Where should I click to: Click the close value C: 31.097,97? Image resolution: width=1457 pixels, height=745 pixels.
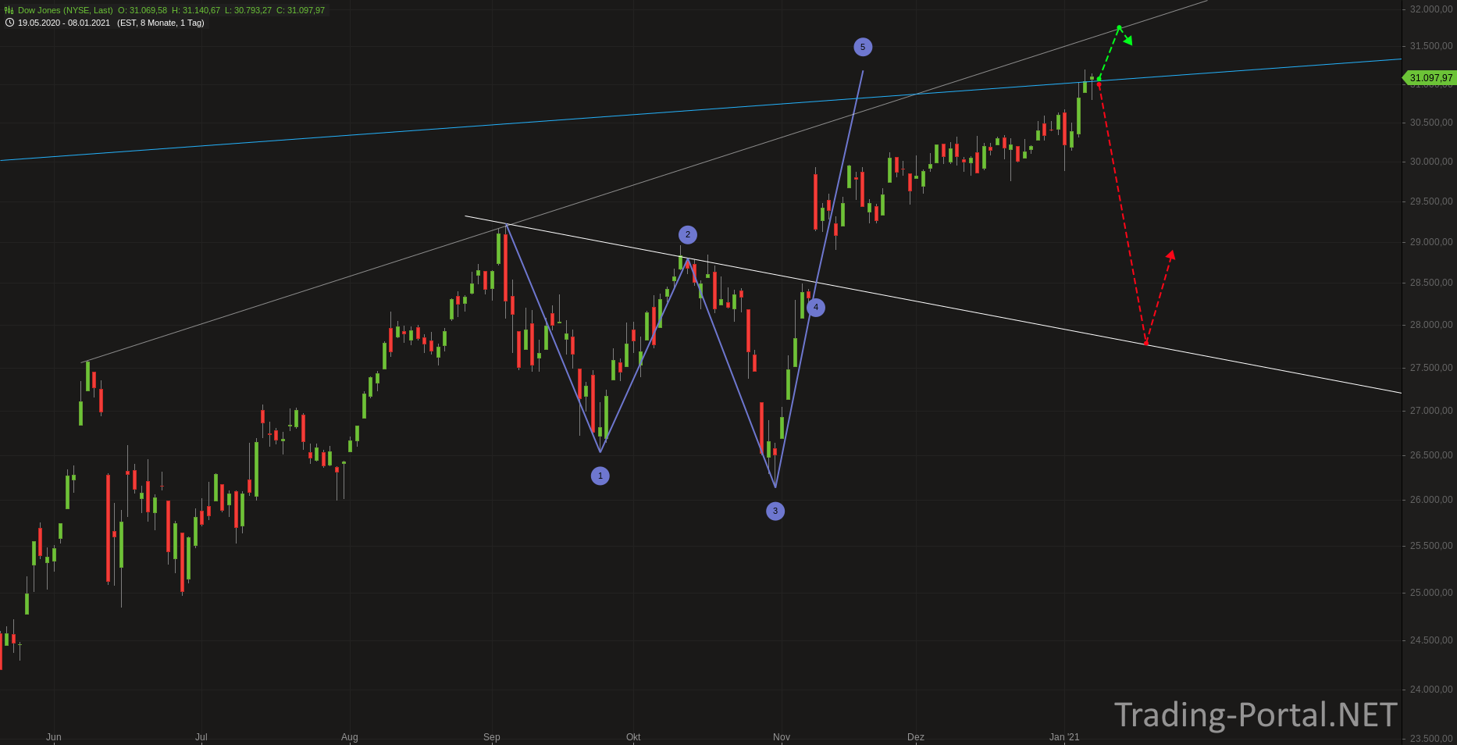click(301, 10)
